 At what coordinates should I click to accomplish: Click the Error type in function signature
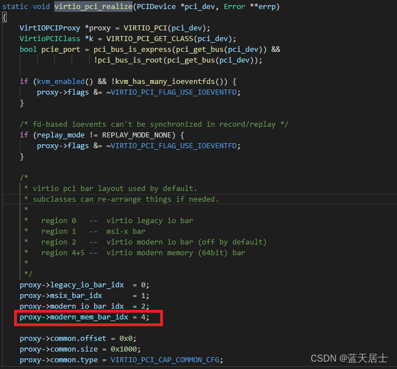click(234, 6)
